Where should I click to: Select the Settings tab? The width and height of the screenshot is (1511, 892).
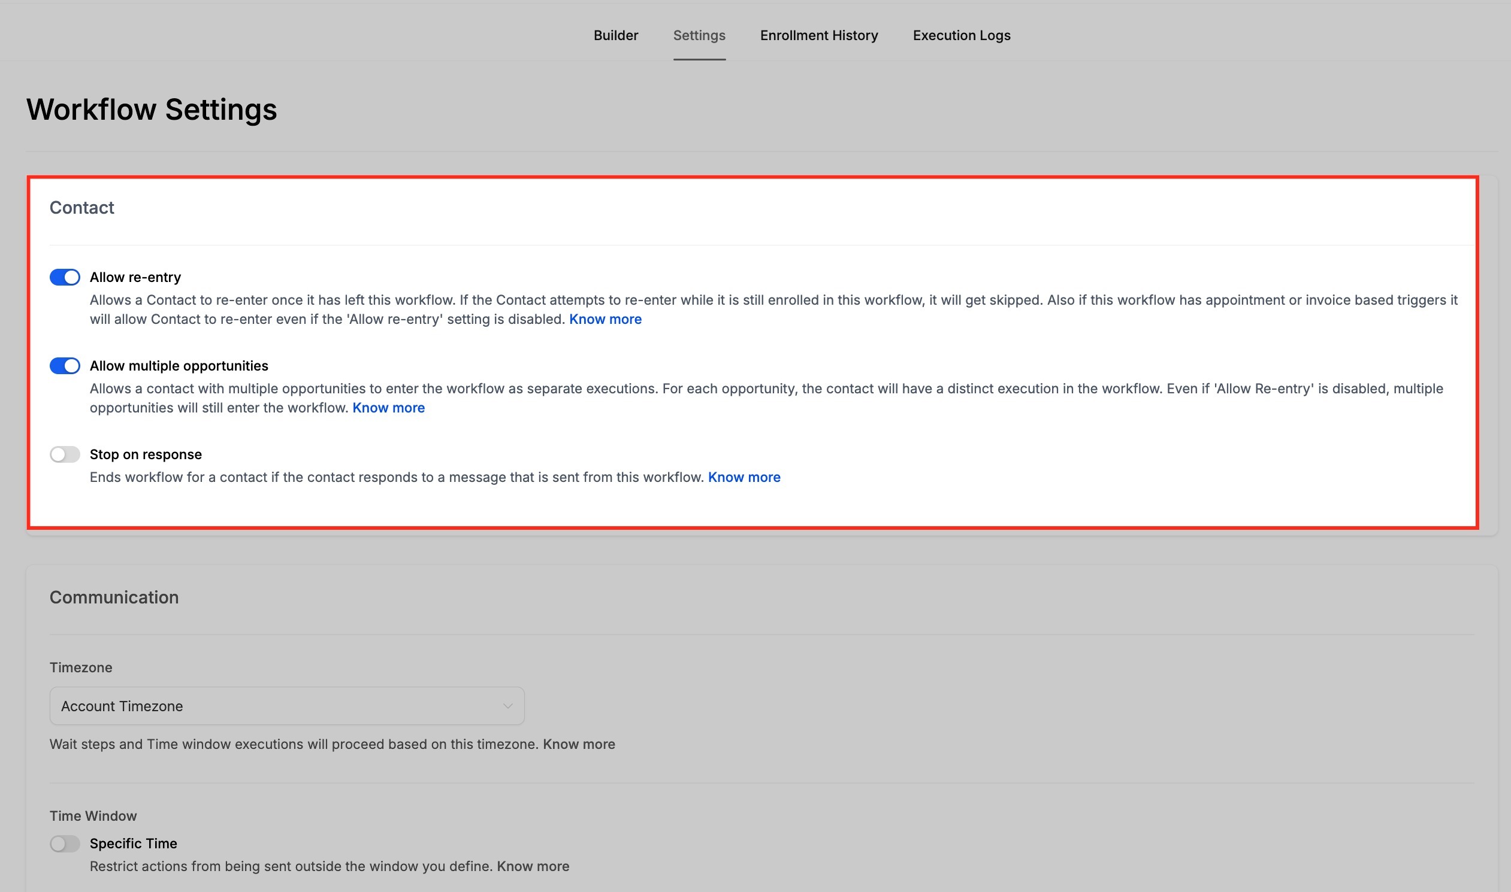tap(699, 35)
